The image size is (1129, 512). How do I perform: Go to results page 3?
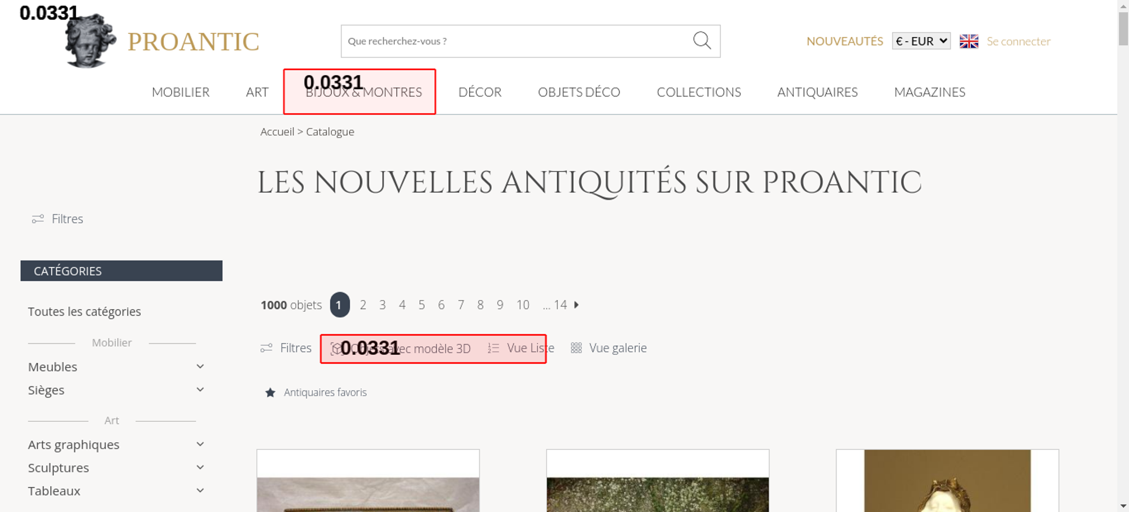(383, 304)
